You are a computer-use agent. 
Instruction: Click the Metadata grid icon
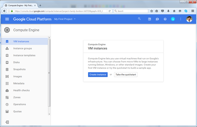click(7, 83)
